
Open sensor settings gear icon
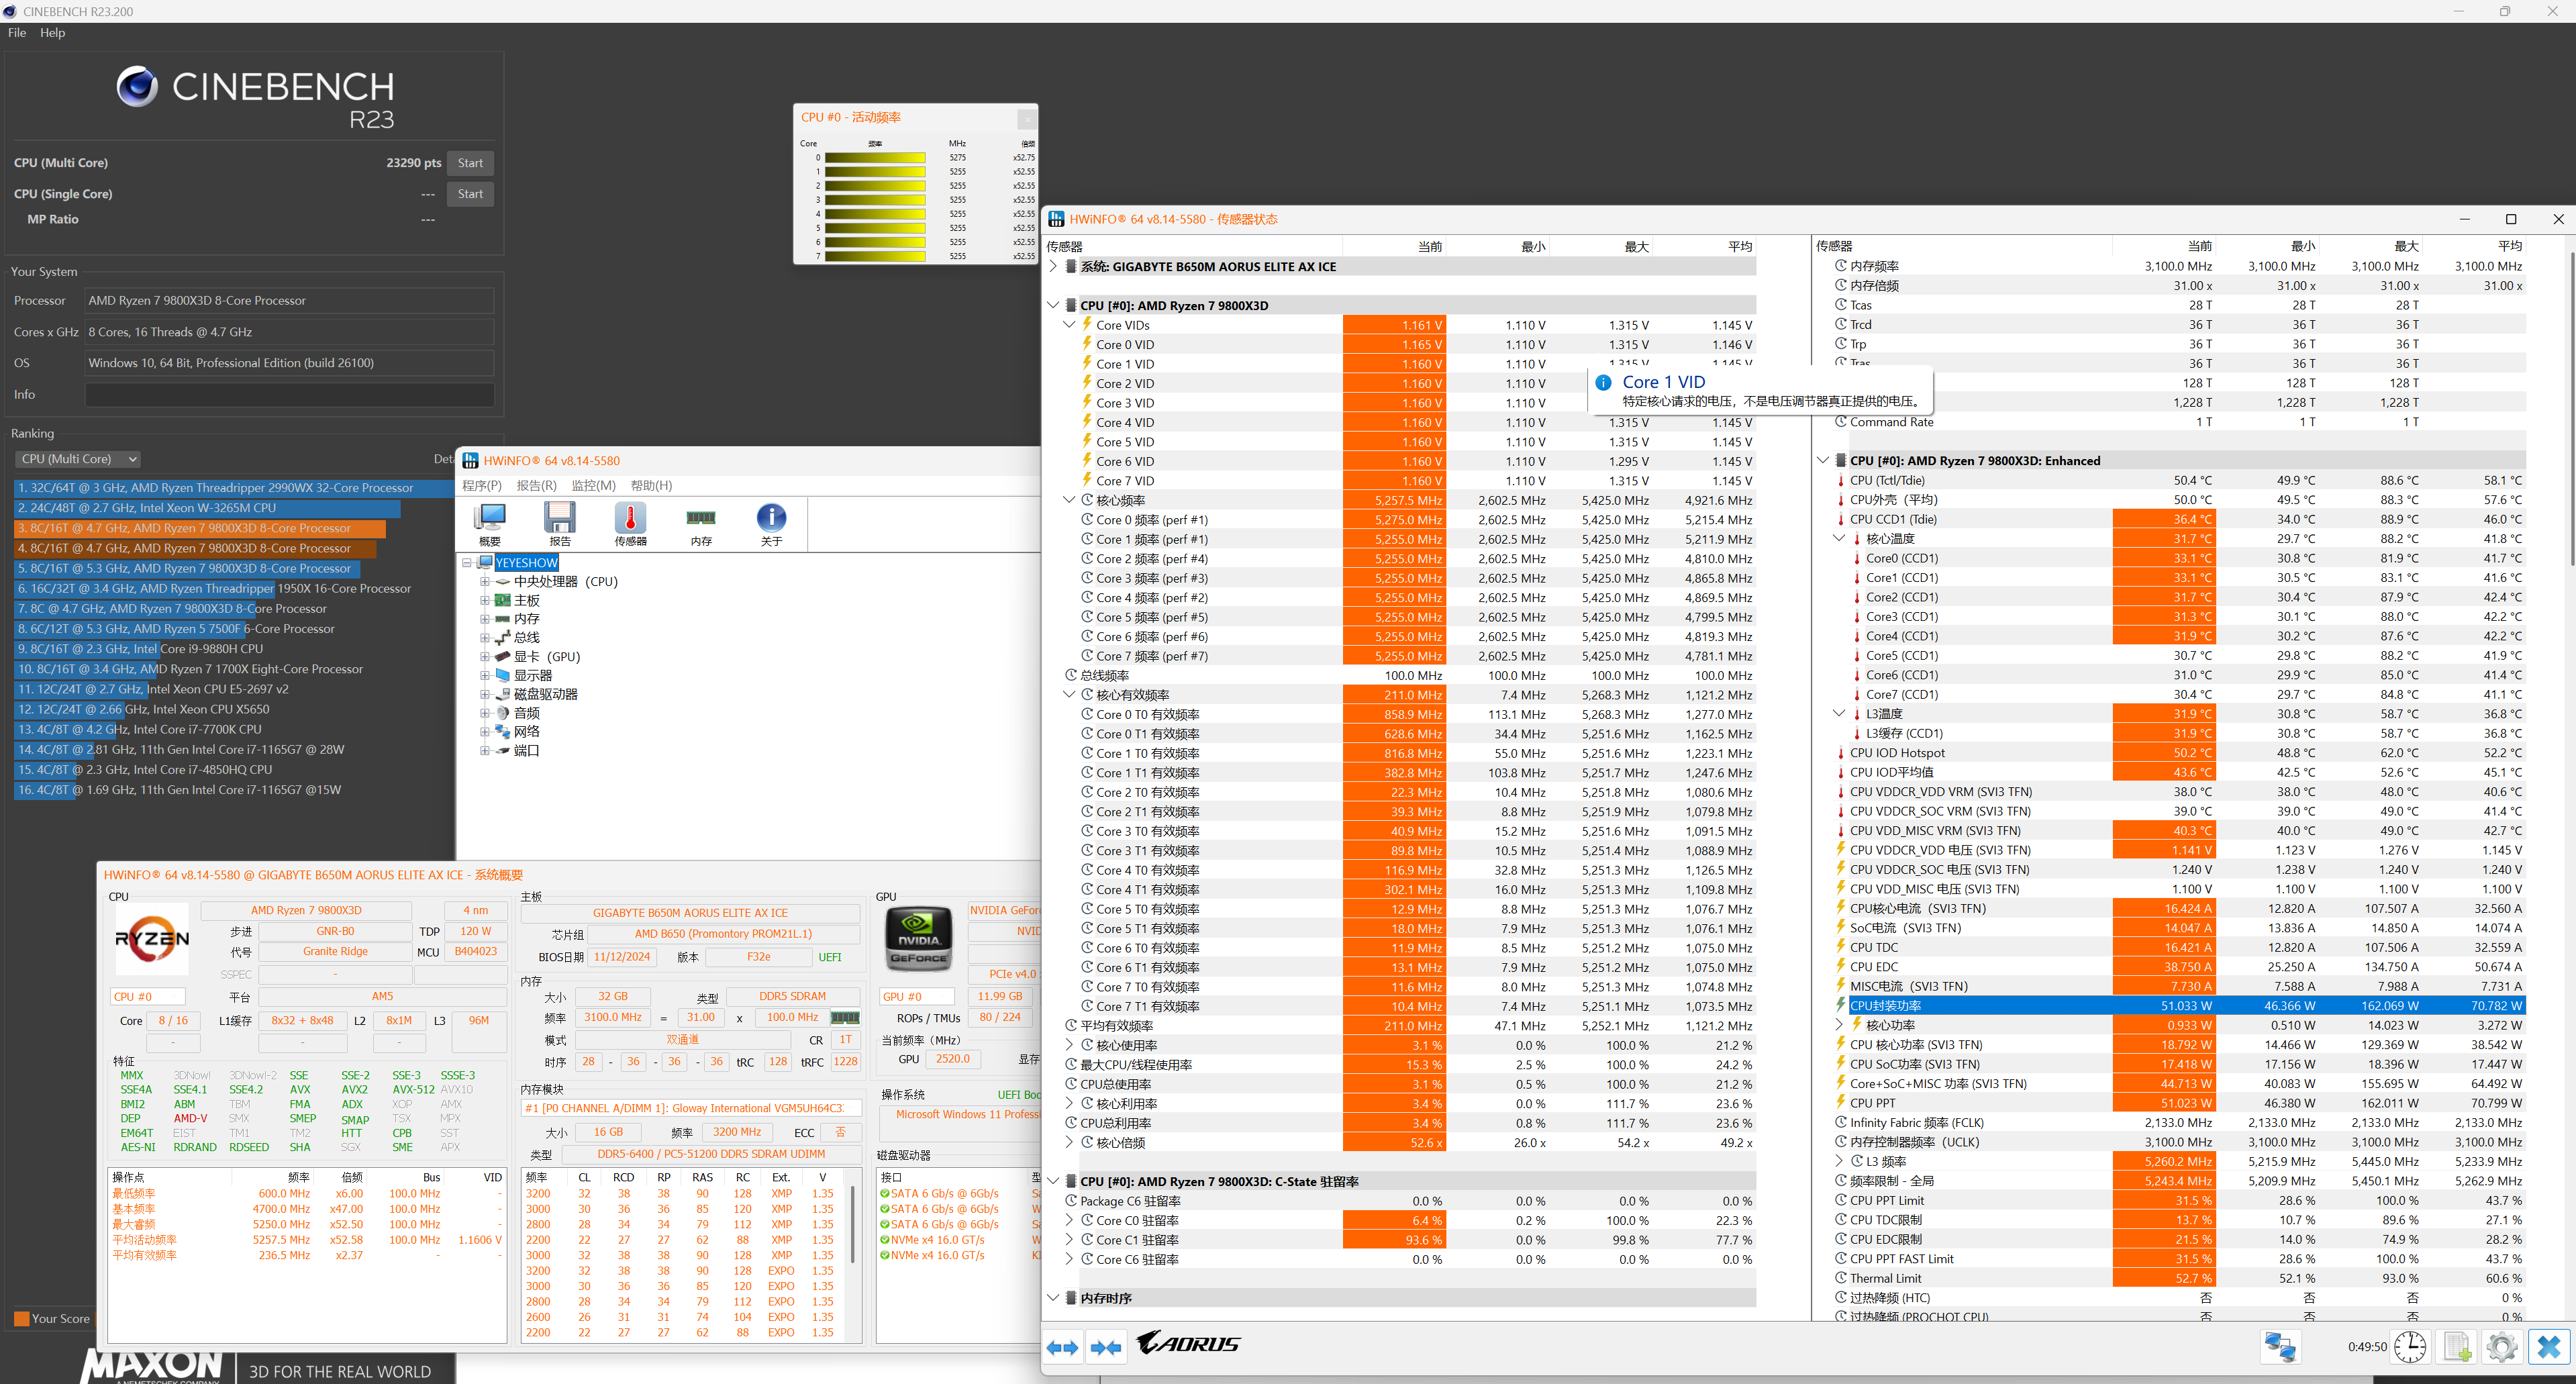(x=2502, y=1347)
